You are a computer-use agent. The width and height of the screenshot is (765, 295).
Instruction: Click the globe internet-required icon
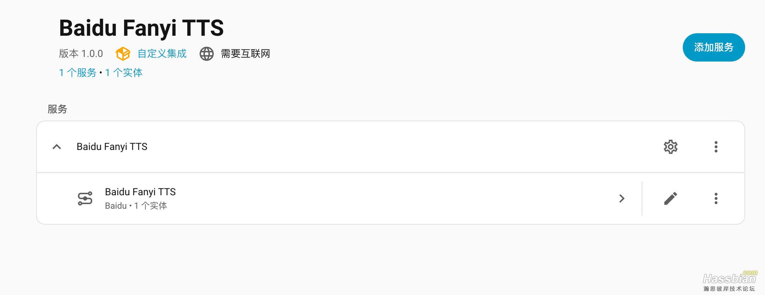[207, 54]
